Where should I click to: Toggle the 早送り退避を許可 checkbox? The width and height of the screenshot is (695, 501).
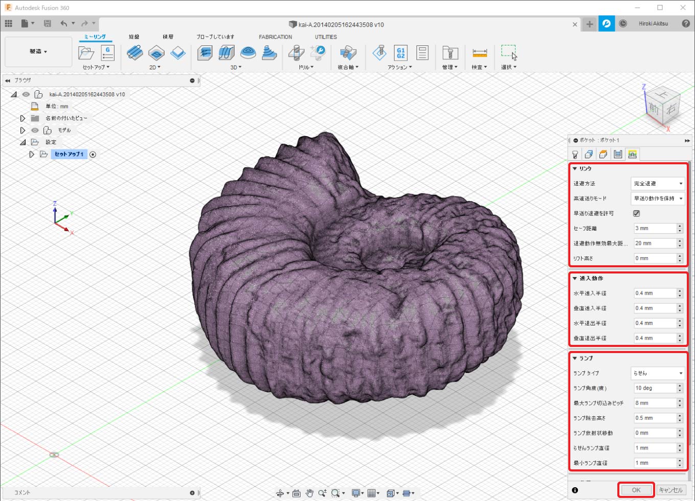click(x=636, y=213)
